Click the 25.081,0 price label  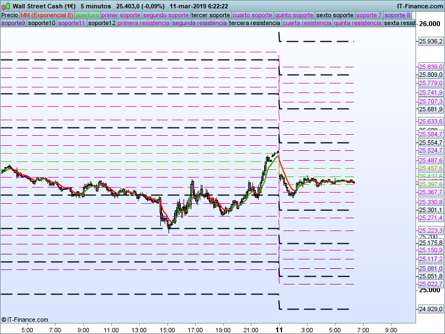click(x=431, y=268)
